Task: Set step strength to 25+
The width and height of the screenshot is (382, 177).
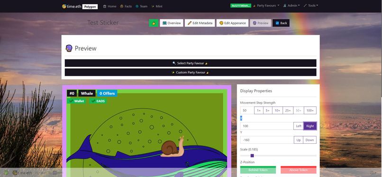Action: coord(288,111)
